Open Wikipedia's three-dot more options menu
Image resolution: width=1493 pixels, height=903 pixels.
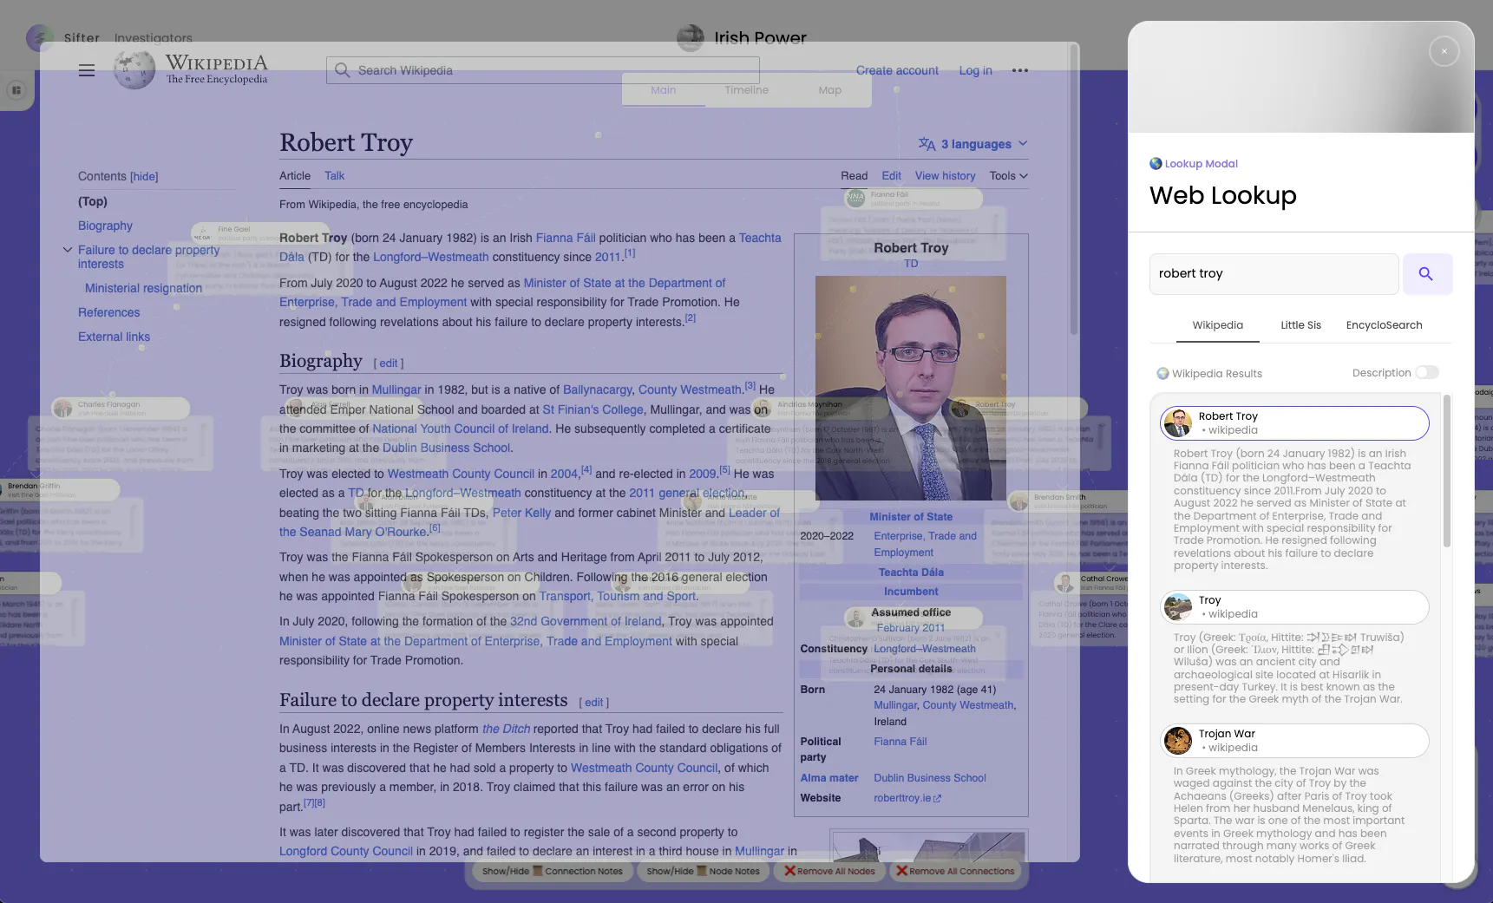coord(1020,70)
